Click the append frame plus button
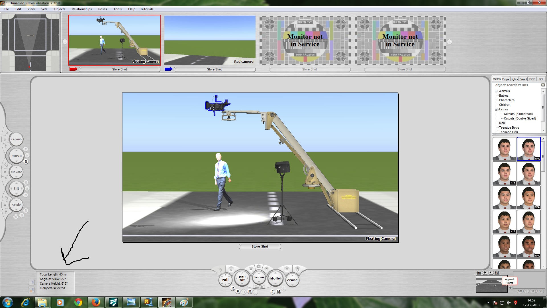 coord(511,288)
